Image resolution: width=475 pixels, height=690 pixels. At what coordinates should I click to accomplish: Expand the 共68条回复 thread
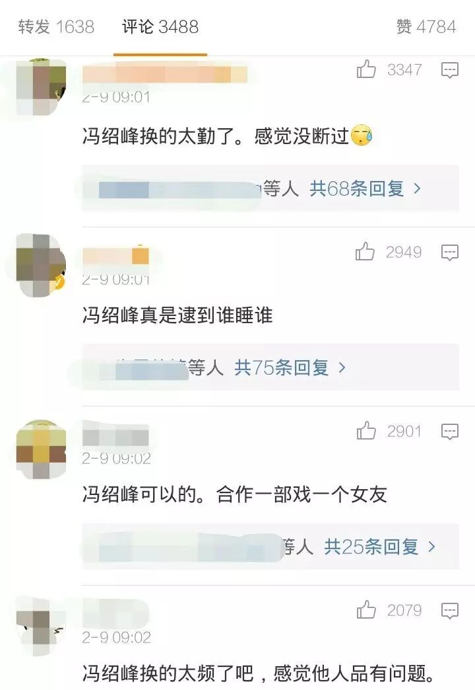click(x=365, y=189)
